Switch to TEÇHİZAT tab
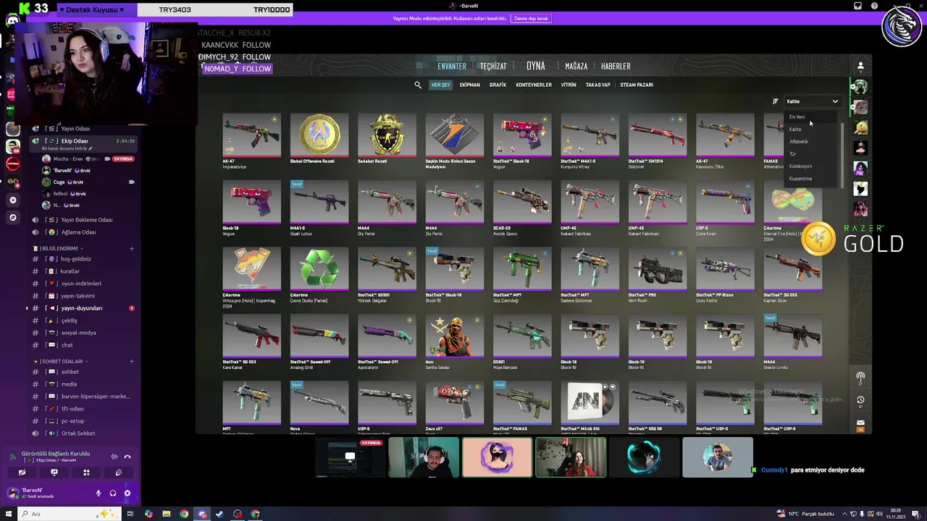 click(493, 66)
